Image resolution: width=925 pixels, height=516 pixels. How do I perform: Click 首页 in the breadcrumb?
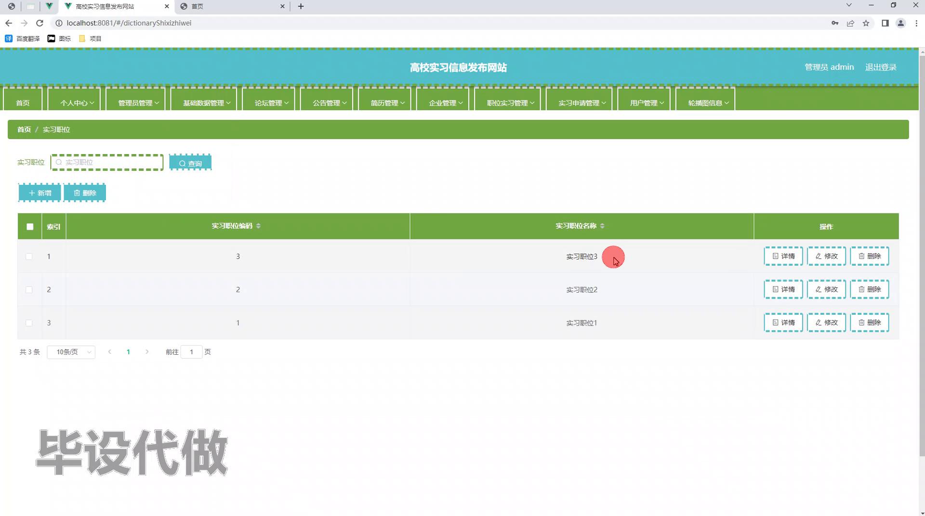[24, 129]
